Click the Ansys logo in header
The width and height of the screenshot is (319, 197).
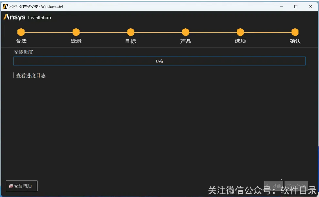coord(14,17)
